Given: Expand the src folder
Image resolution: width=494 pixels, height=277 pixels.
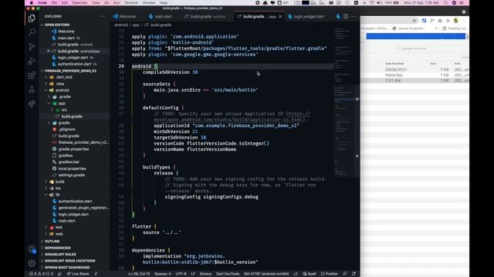Looking at the screenshot, I should 64,110.
